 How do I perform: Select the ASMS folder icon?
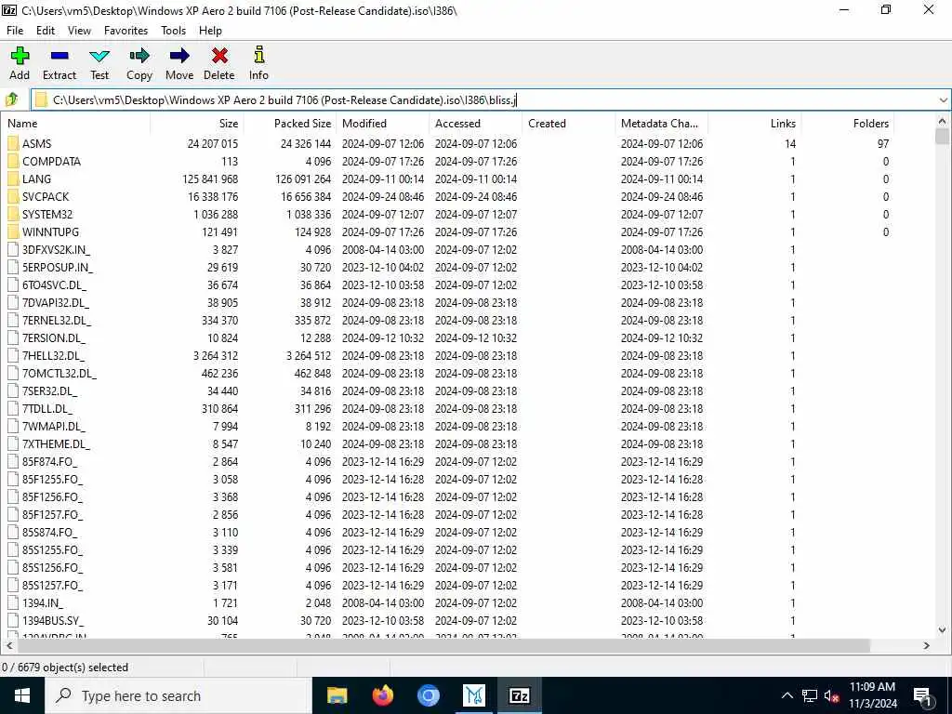(x=13, y=144)
